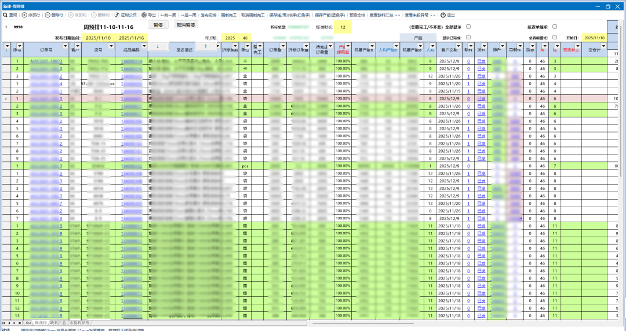The height and width of the screenshot is (331, 626).
Task: Open the 货号 column filter dropdown
Action: (x=111, y=46)
